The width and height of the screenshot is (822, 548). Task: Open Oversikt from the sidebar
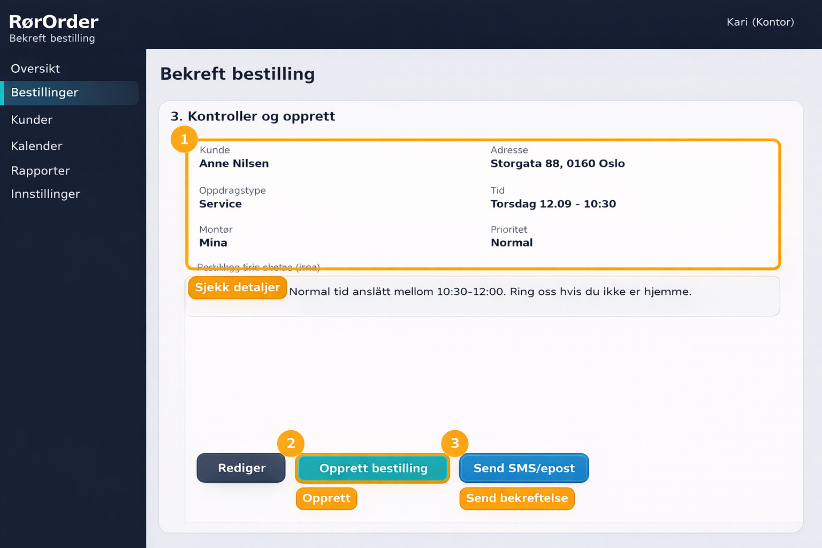[35, 68]
